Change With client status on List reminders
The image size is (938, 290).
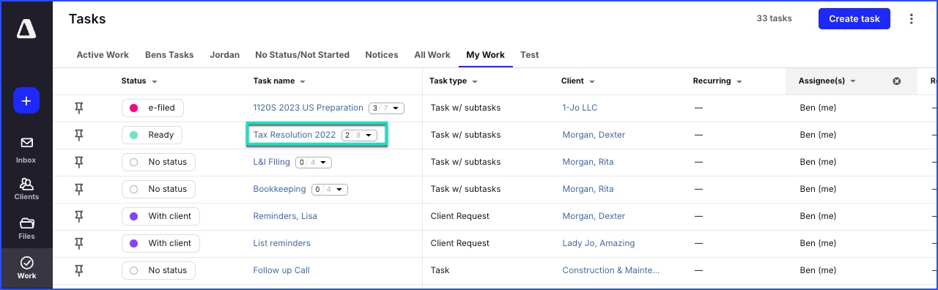point(160,243)
